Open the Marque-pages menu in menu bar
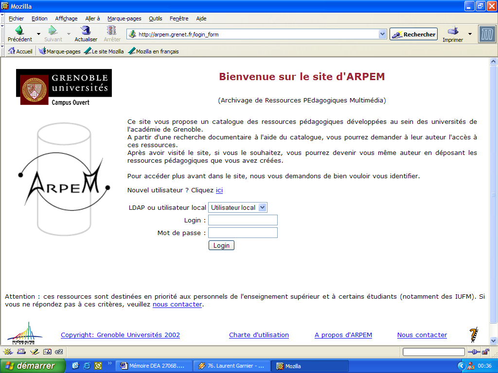Image resolution: width=498 pixels, height=373 pixels. (124, 18)
